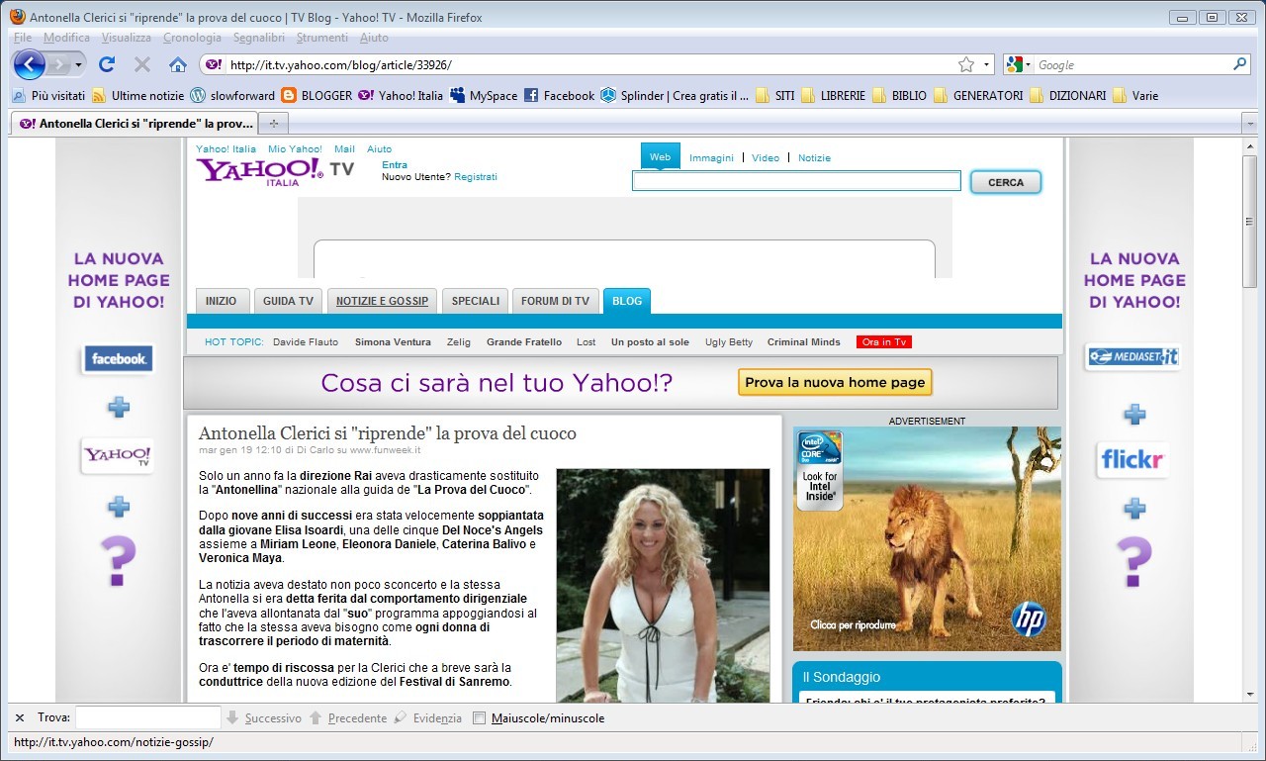Click the Successivo find next button
1266x761 pixels.
(264, 718)
